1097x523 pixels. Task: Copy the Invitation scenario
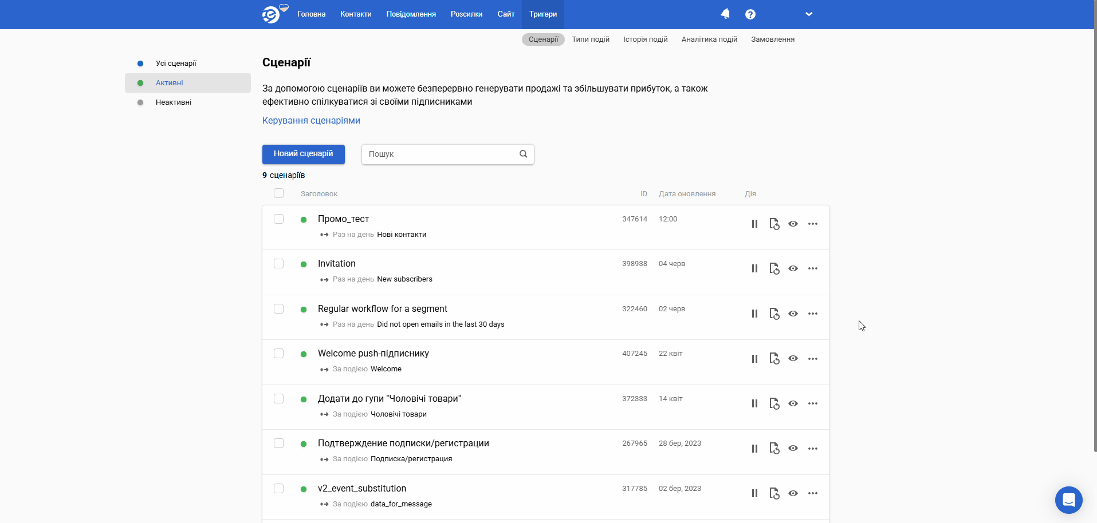tap(774, 268)
